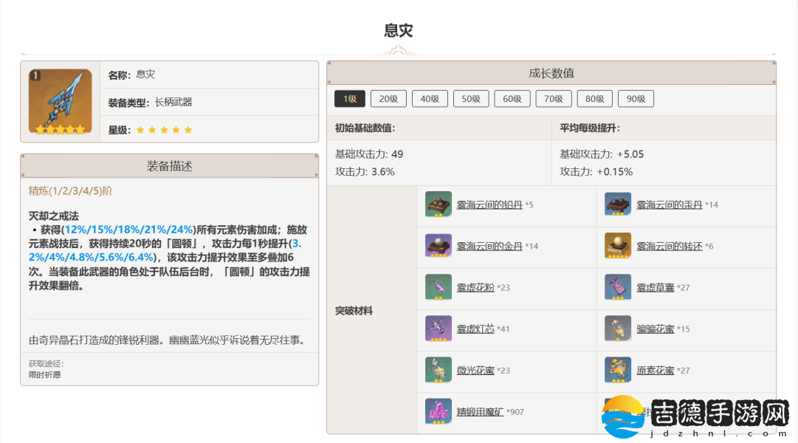Screen dimensions: 798x443
Task: Click the 雾虚花粉 material icon
Action: (x=438, y=287)
